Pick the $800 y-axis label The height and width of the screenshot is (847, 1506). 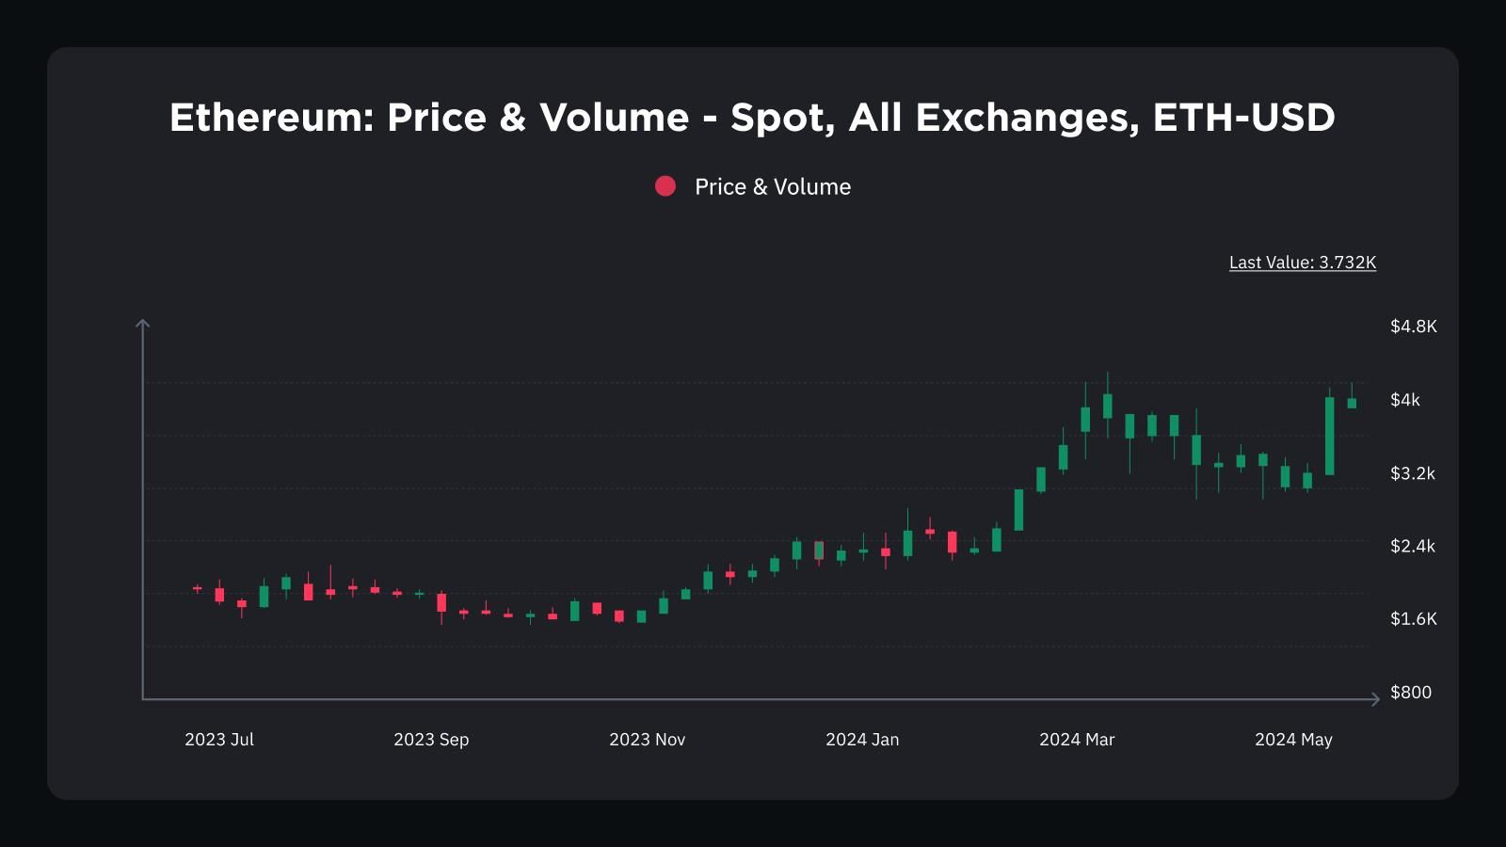(x=1410, y=693)
